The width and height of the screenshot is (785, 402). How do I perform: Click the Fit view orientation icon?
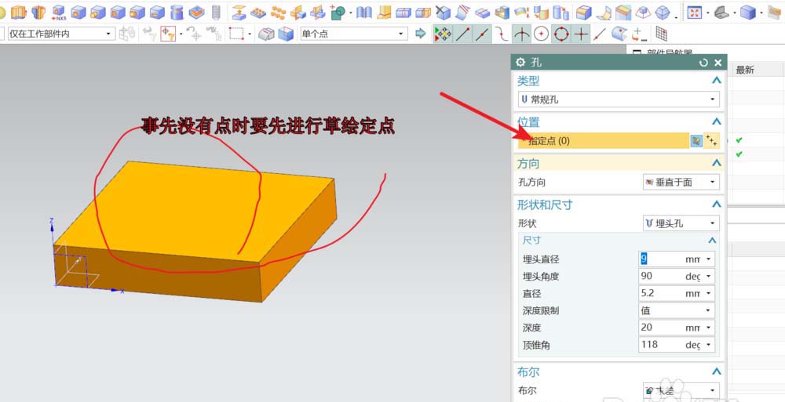point(694,13)
